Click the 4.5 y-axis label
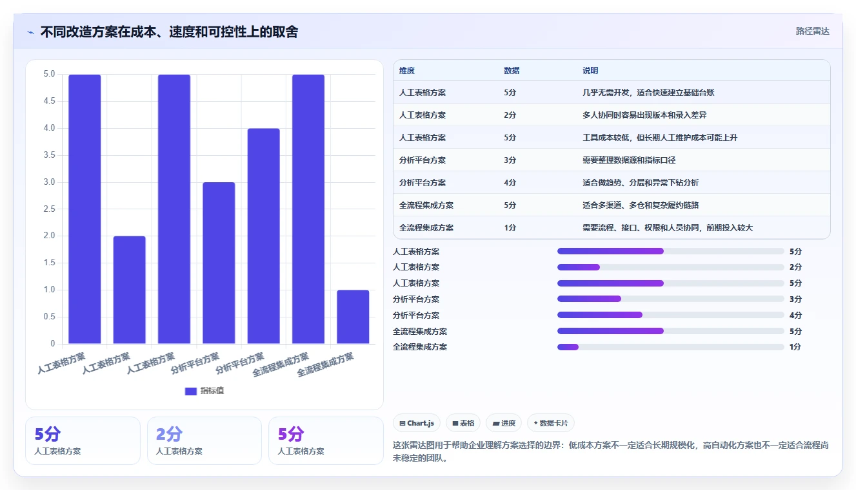This screenshot has height=490, width=856. pyautogui.click(x=49, y=102)
